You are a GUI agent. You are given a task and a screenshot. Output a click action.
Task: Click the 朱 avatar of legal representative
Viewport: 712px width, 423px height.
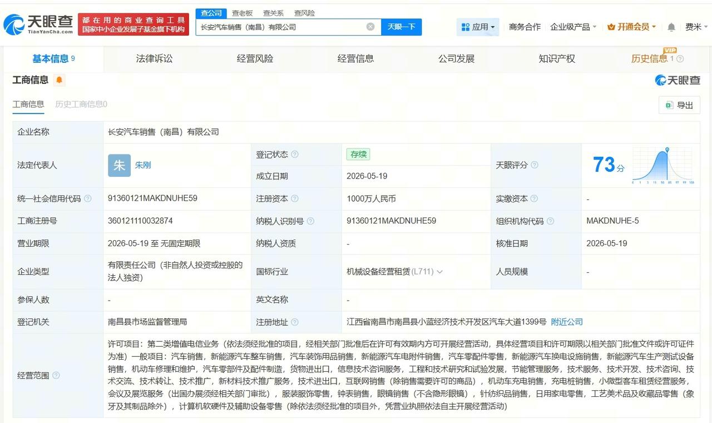[x=119, y=165]
